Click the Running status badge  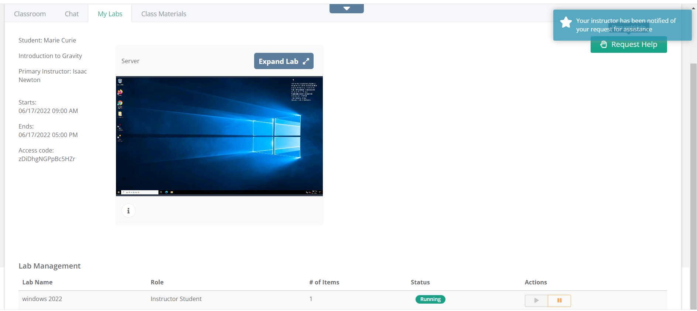tap(430, 299)
